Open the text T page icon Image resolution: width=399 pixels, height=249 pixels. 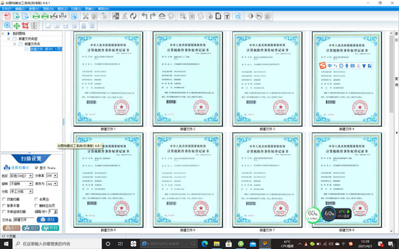pyautogui.click(x=227, y=16)
